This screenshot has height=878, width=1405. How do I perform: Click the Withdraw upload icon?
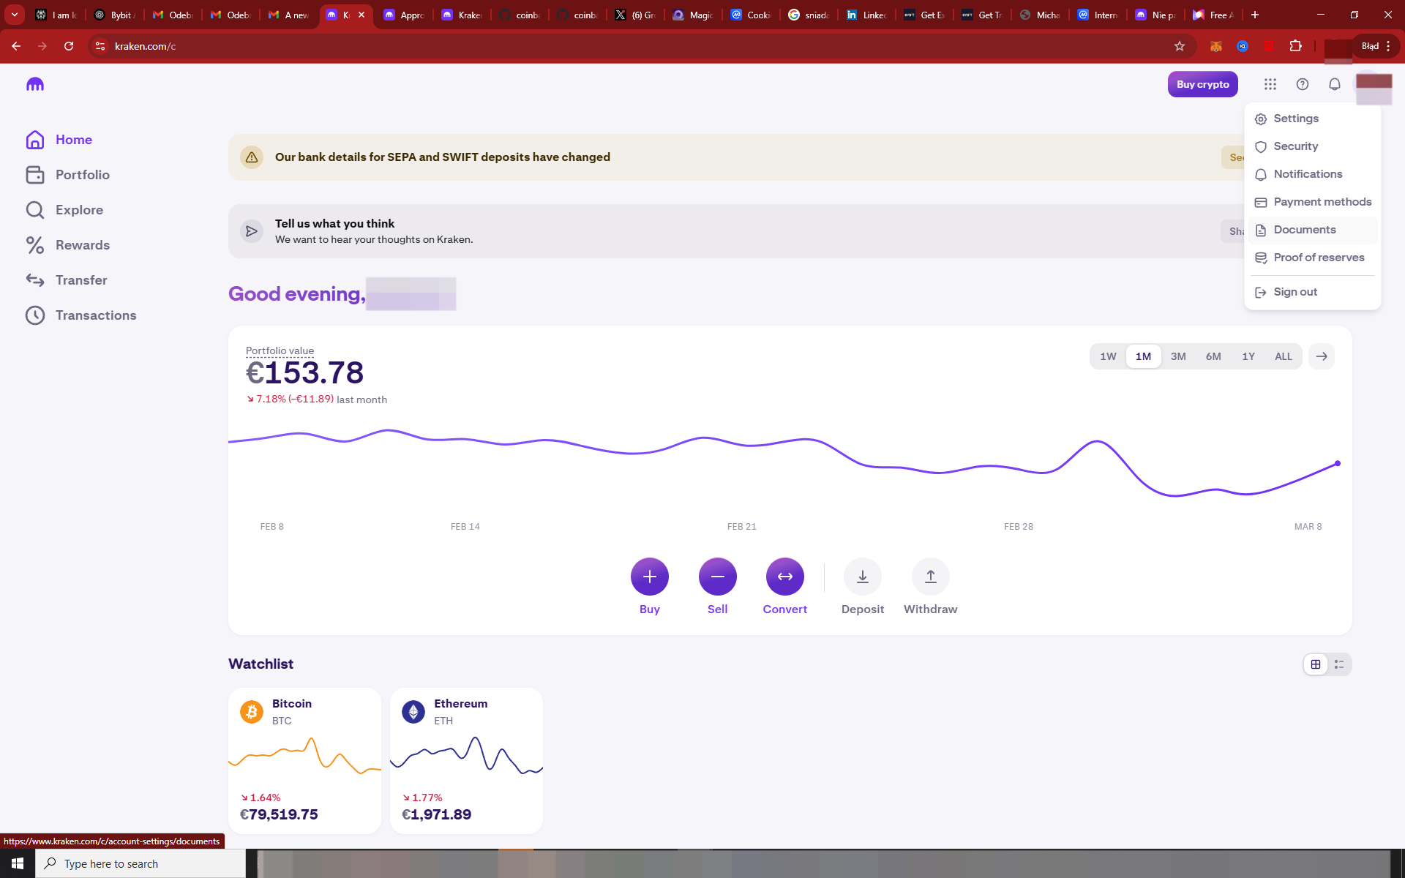[931, 577]
